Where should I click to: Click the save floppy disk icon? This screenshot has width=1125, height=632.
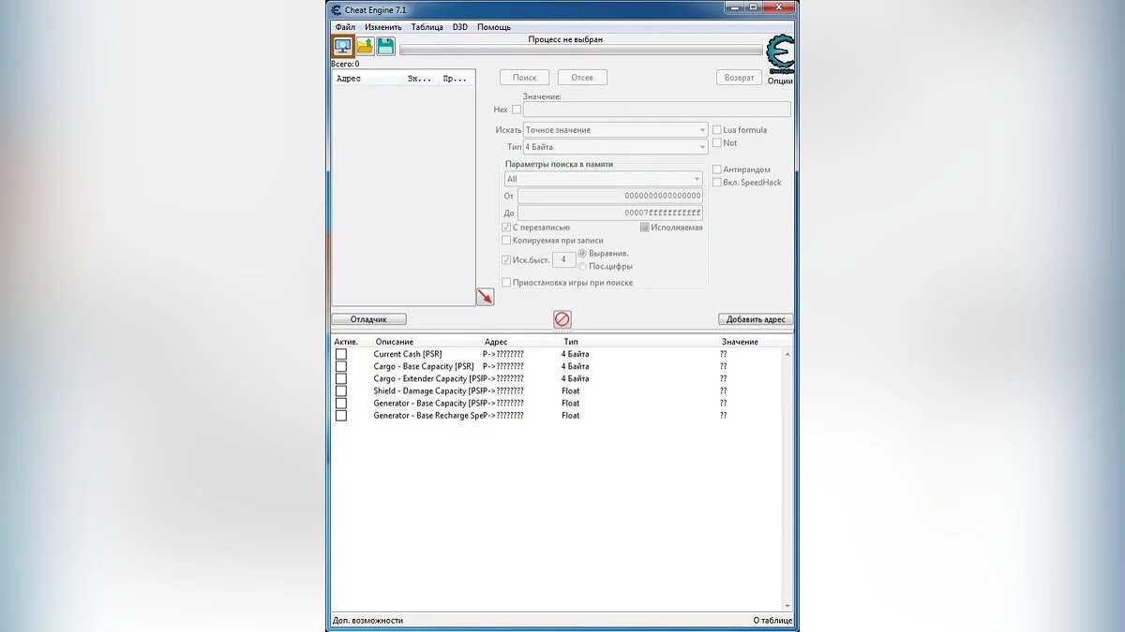385,46
